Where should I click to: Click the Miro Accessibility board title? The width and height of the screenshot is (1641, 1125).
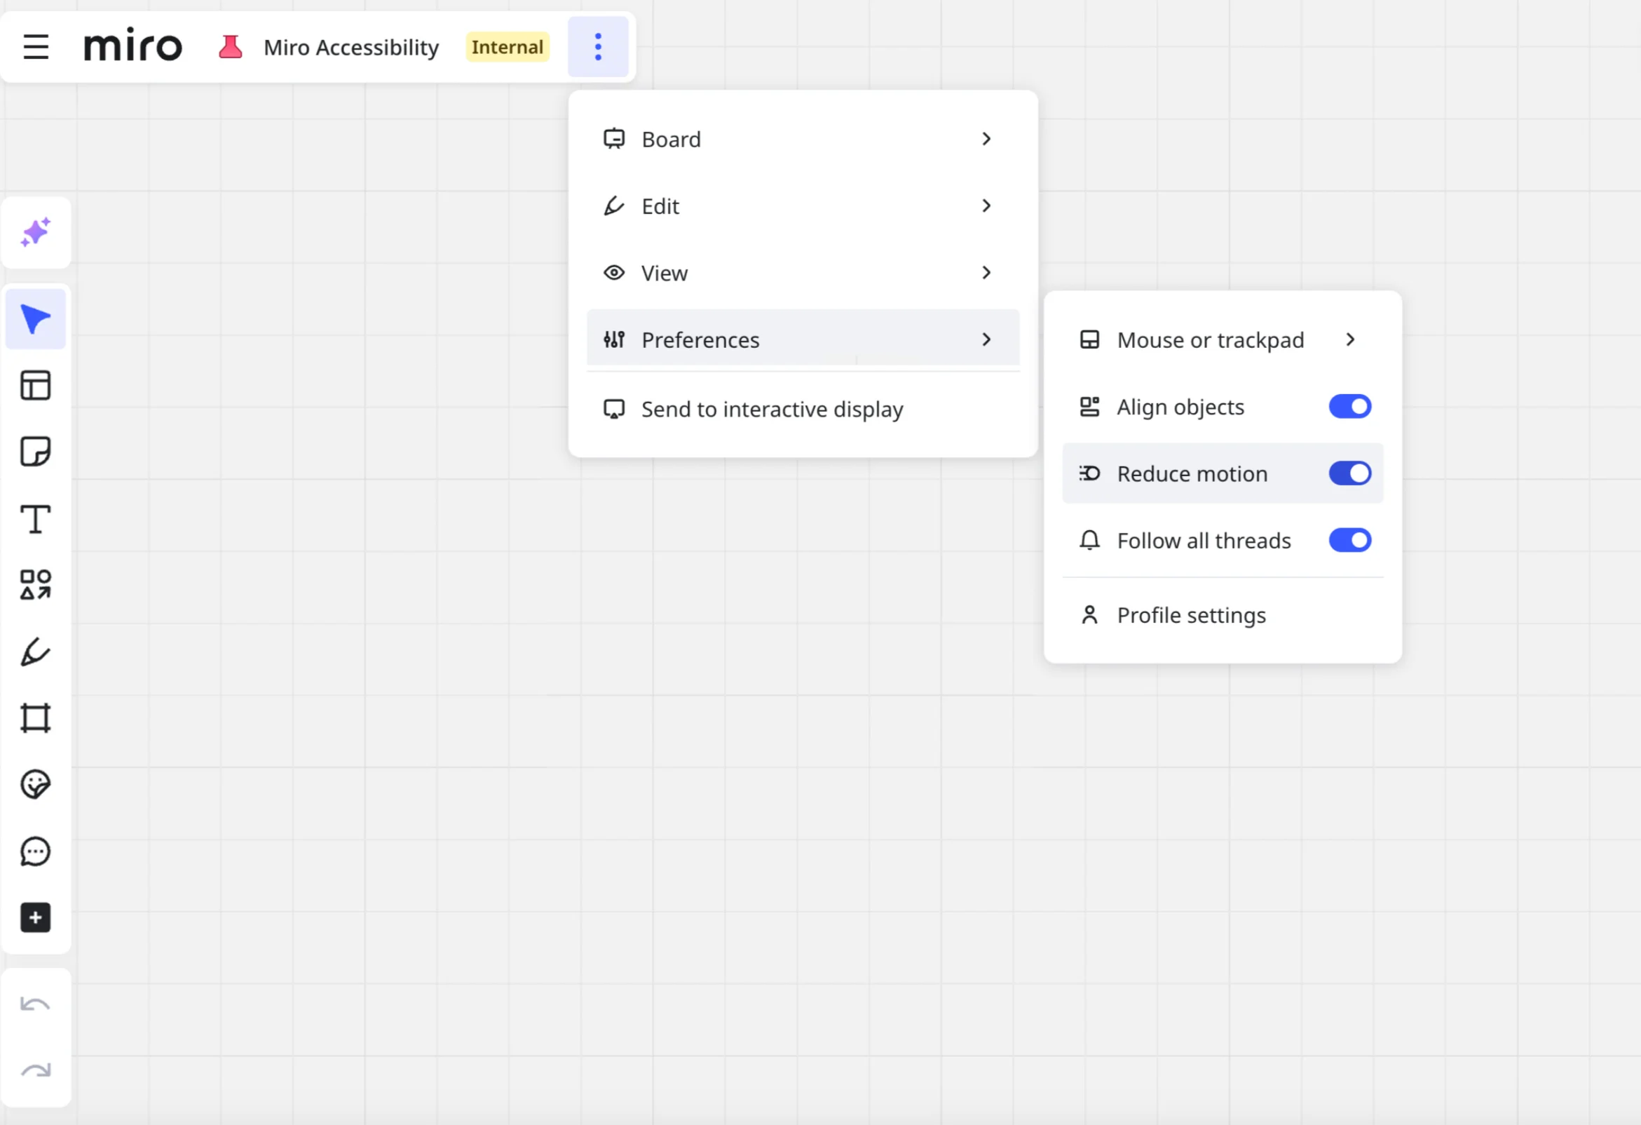(x=351, y=48)
